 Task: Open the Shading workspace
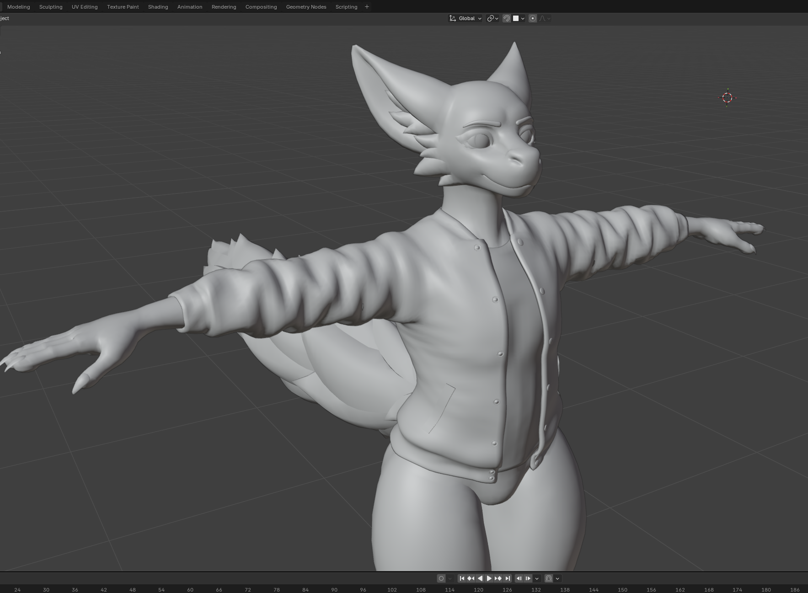point(158,7)
